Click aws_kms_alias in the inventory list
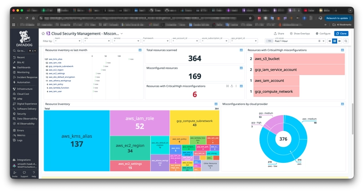The image size is (364, 192). (x=56, y=59)
